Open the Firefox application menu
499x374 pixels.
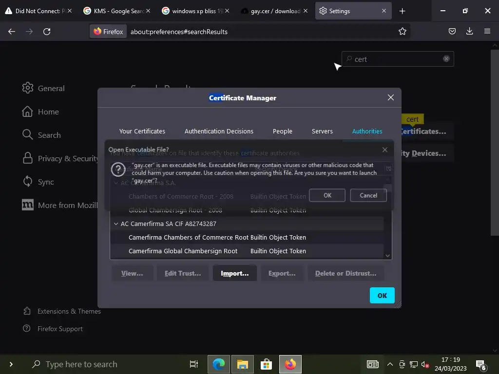487,31
